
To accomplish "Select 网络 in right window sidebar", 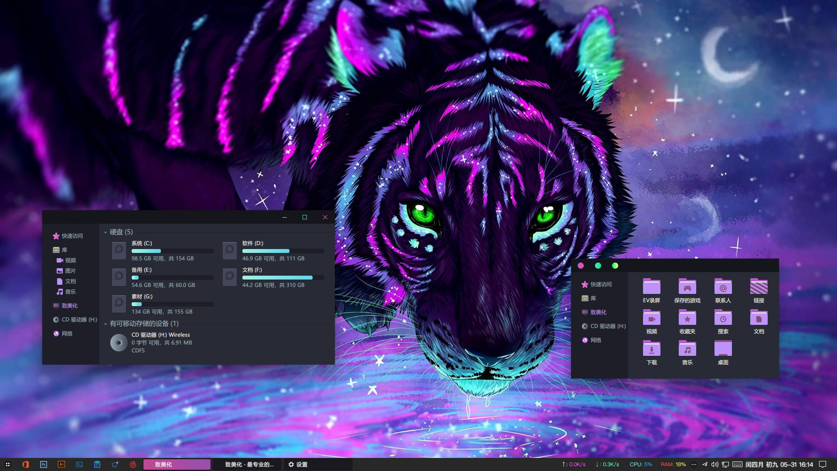I will (592, 340).
